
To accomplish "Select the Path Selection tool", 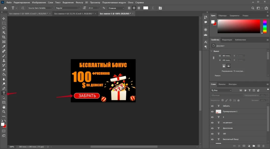I will (x=4, y=98).
